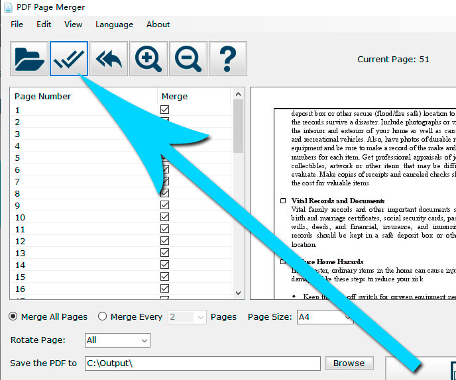
Task: Toggle Merge checkbox for page 1
Action: point(164,109)
